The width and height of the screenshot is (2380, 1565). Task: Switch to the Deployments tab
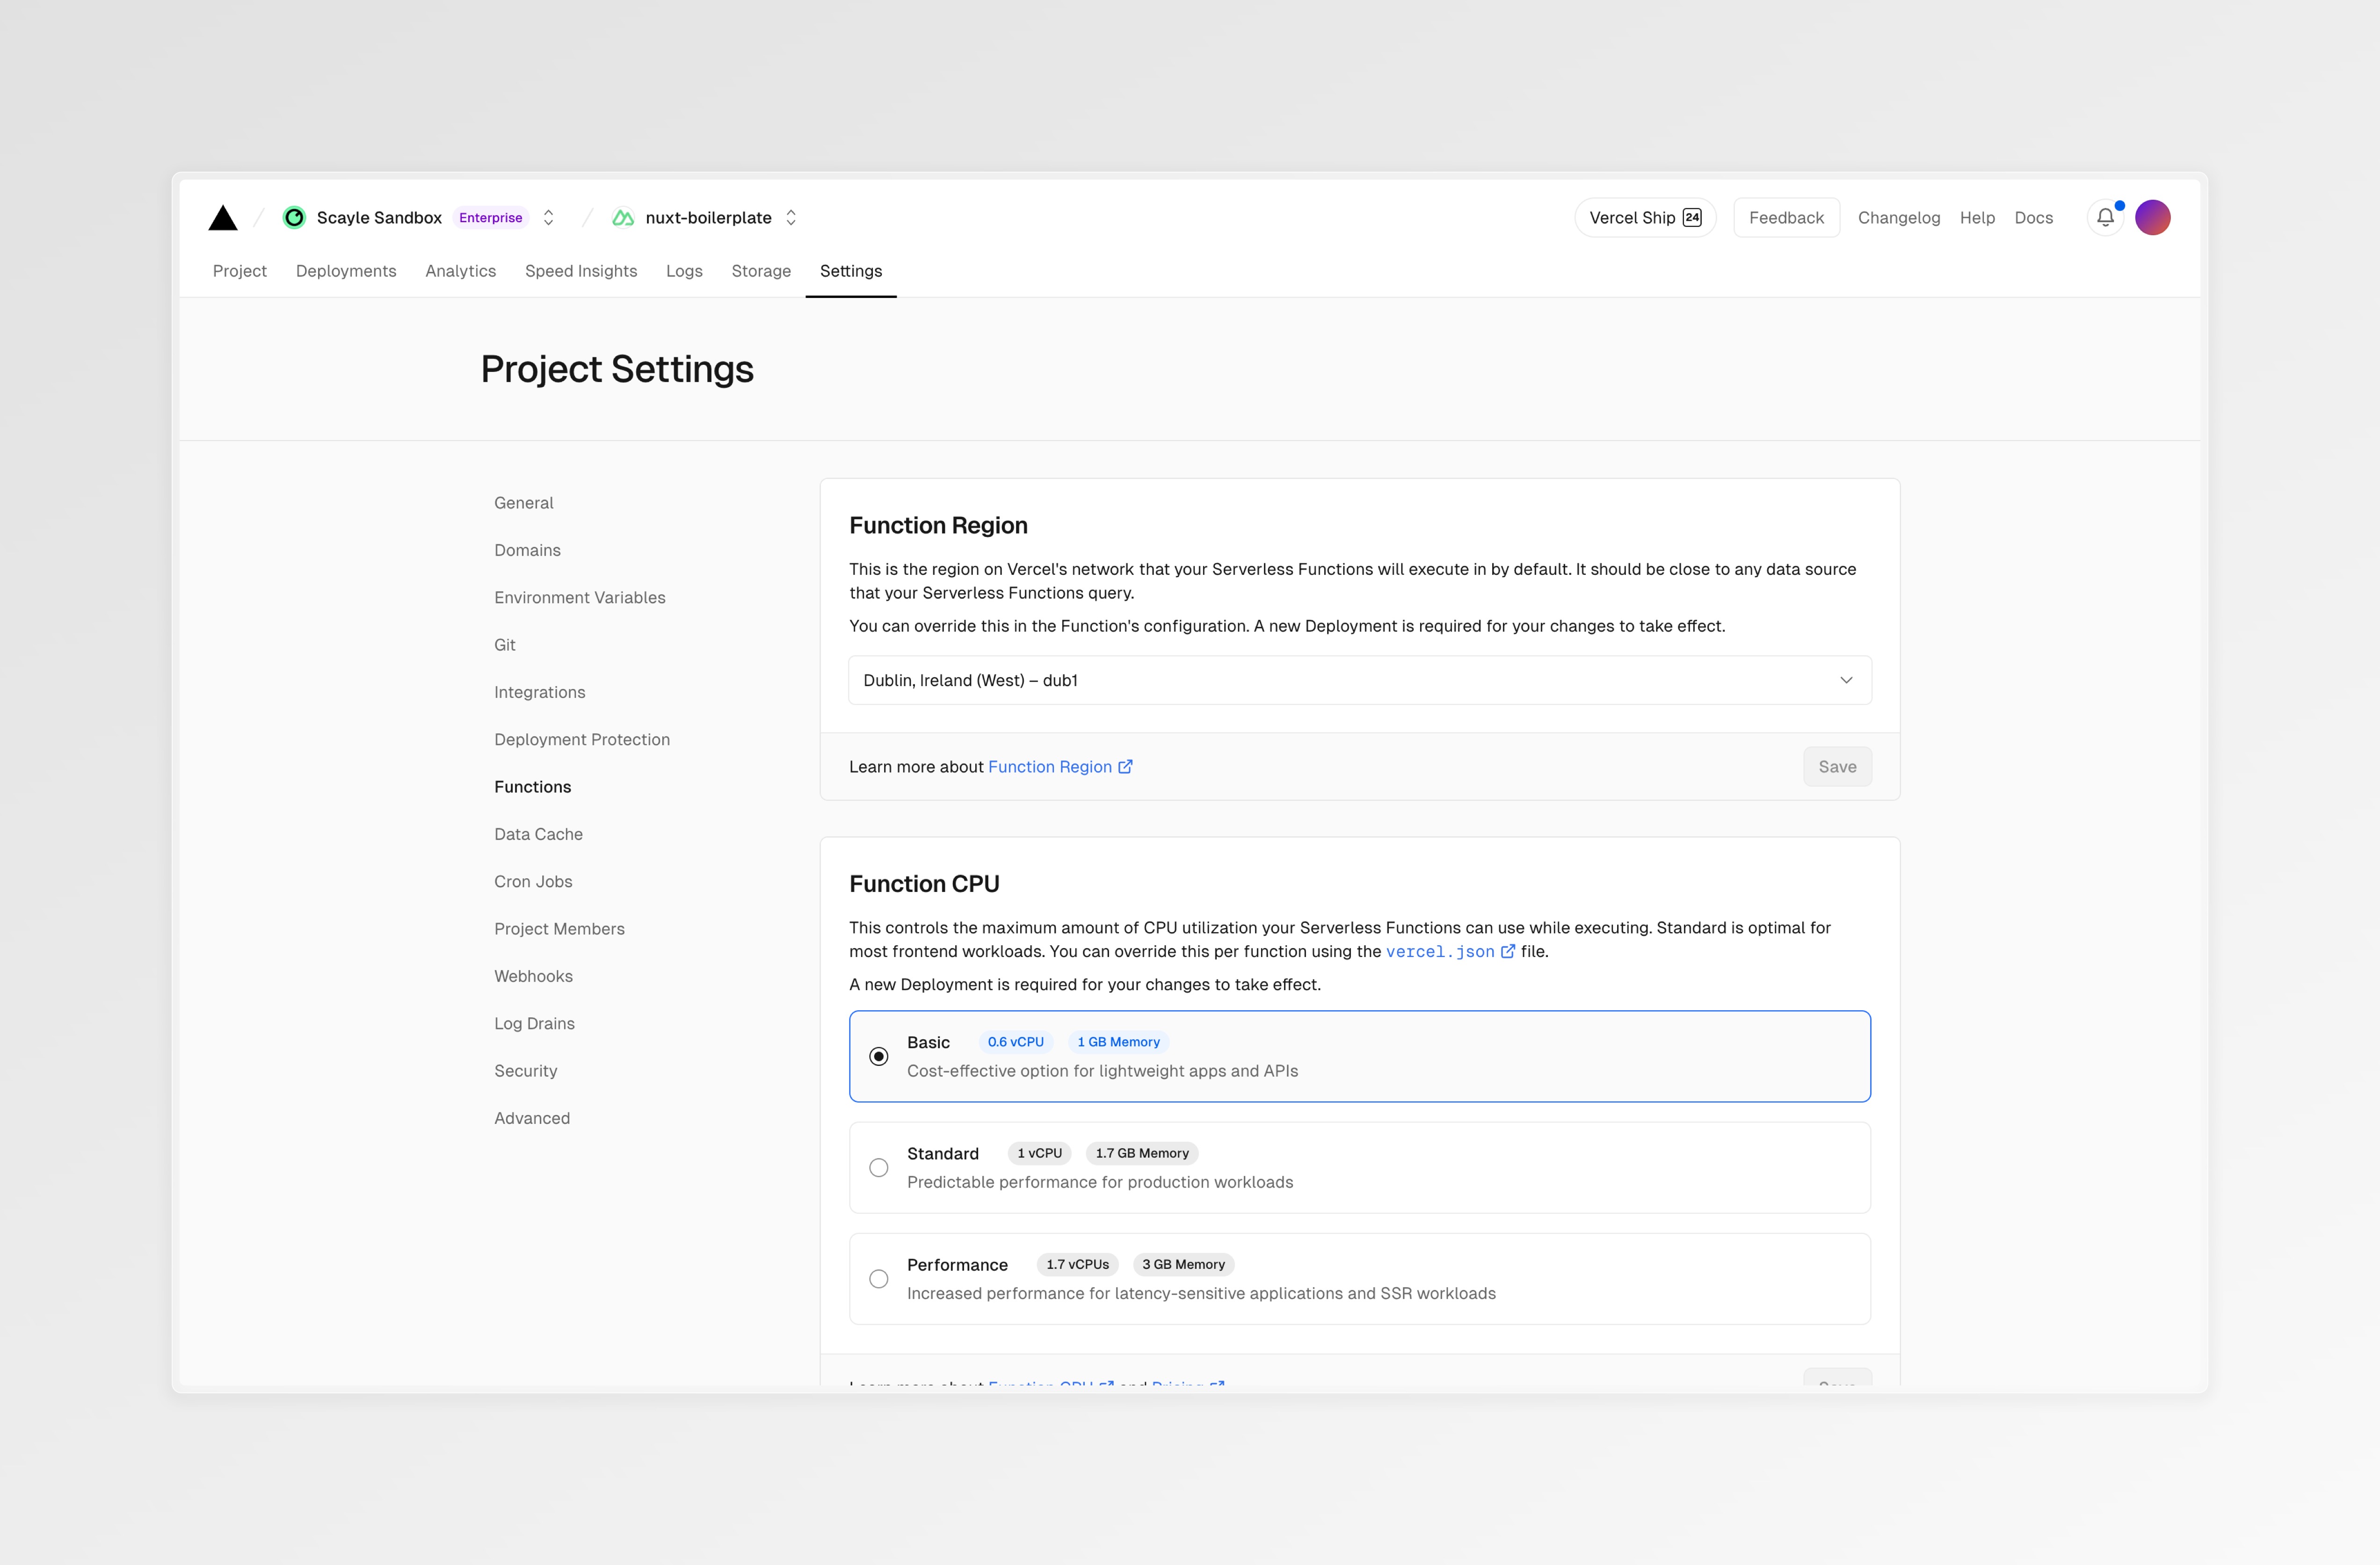point(346,271)
